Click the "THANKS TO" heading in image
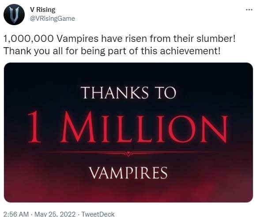The width and height of the screenshot is (260, 217). pos(128,93)
